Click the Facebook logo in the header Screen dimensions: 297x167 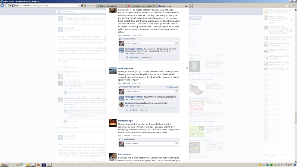(x=58, y=11)
